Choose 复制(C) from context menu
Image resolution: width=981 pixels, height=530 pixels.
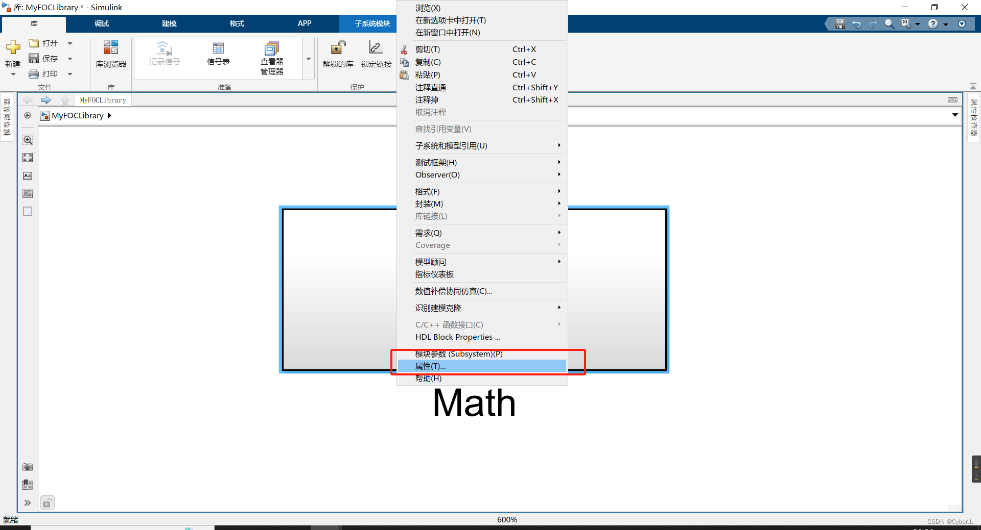coord(482,62)
